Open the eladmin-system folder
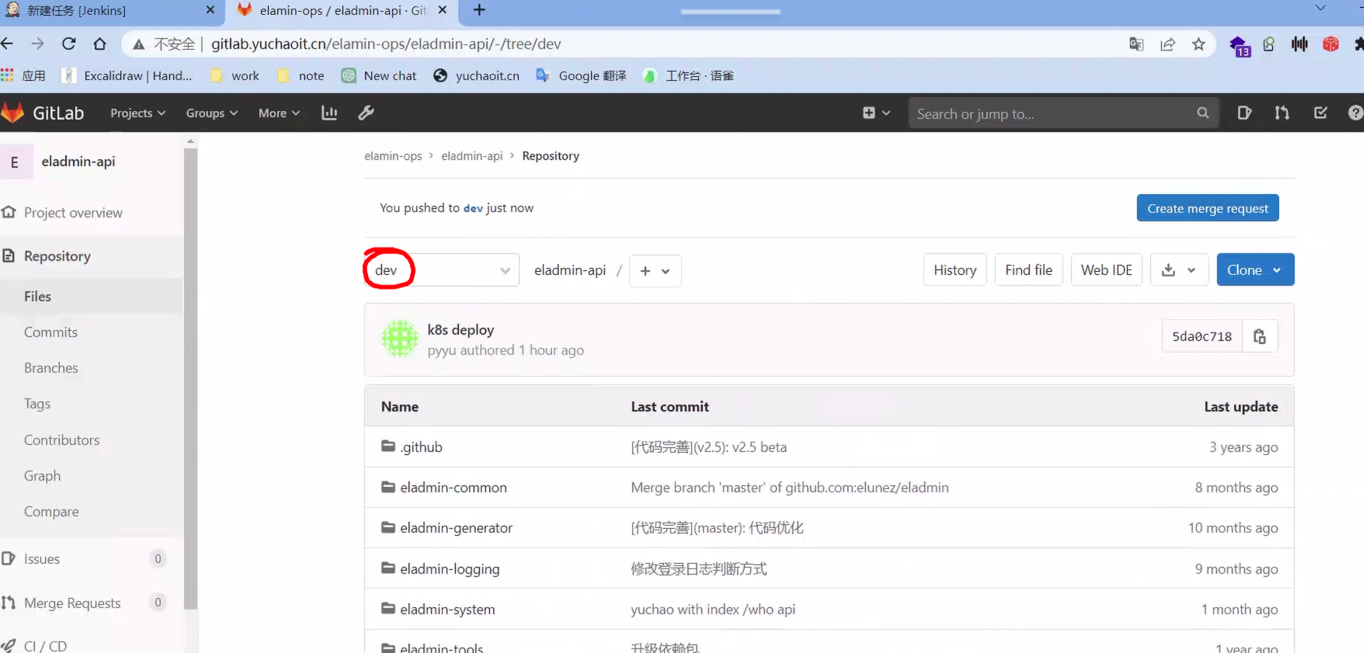The width and height of the screenshot is (1364, 653). coord(447,609)
